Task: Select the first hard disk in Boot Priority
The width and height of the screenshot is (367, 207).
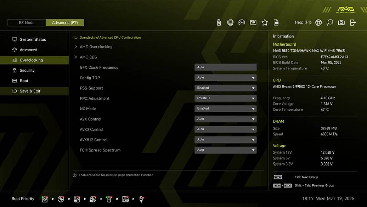Action: (45, 199)
